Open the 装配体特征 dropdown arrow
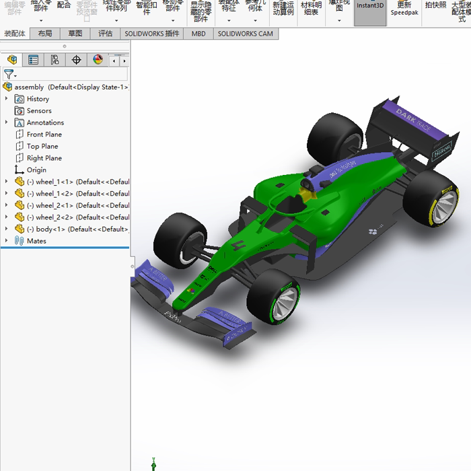This screenshot has width=471, height=471. [x=229, y=20]
